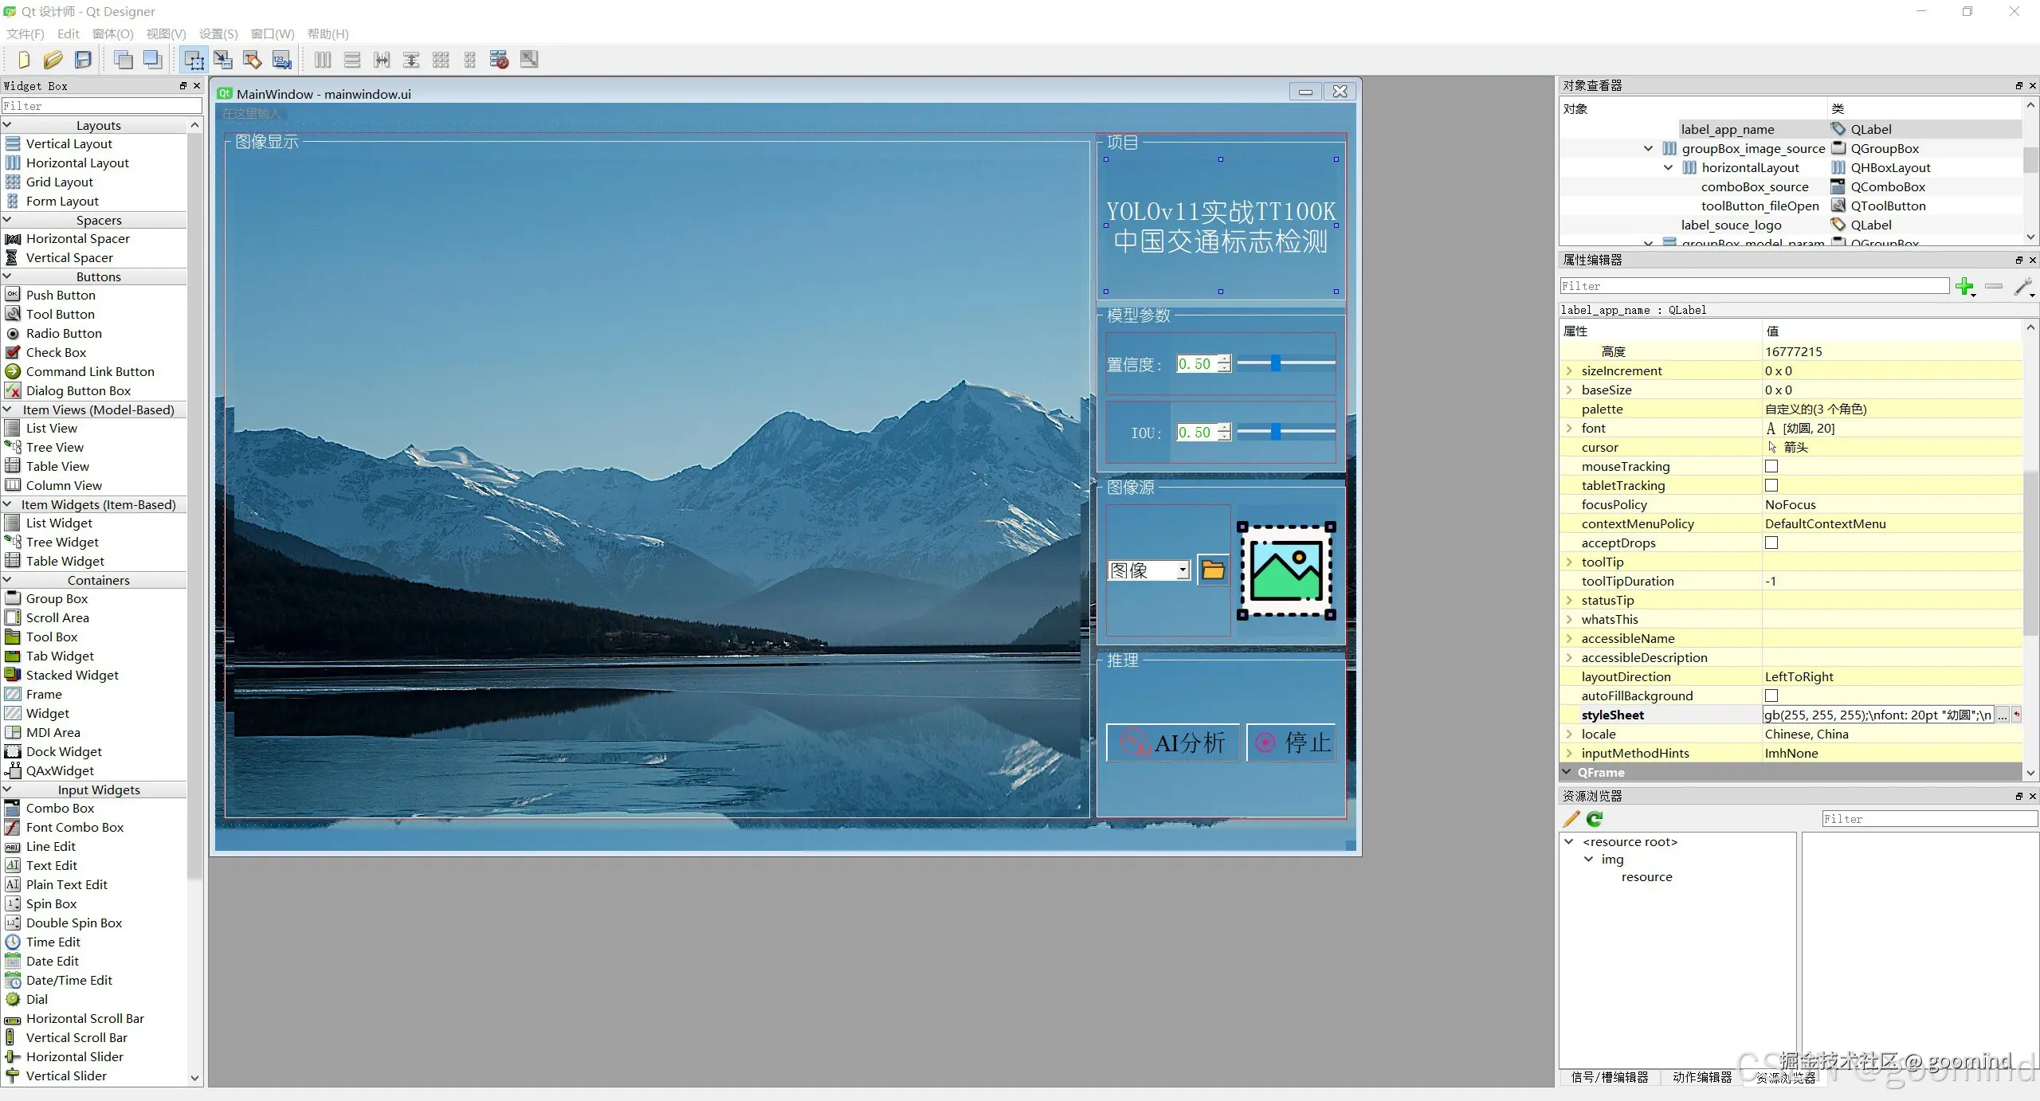Click the reload resources green arrow icon
2040x1101 pixels.
tap(1595, 819)
